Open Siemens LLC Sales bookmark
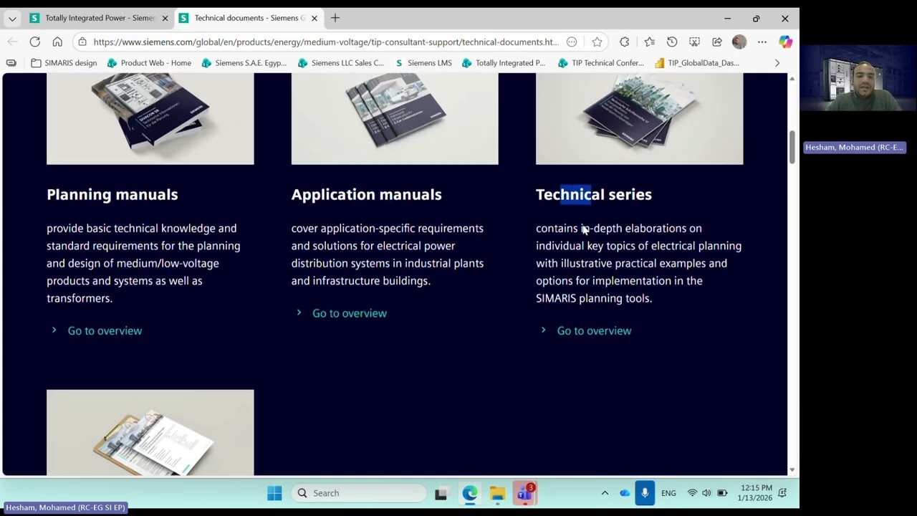This screenshot has width=917, height=516. click(340, 63)
